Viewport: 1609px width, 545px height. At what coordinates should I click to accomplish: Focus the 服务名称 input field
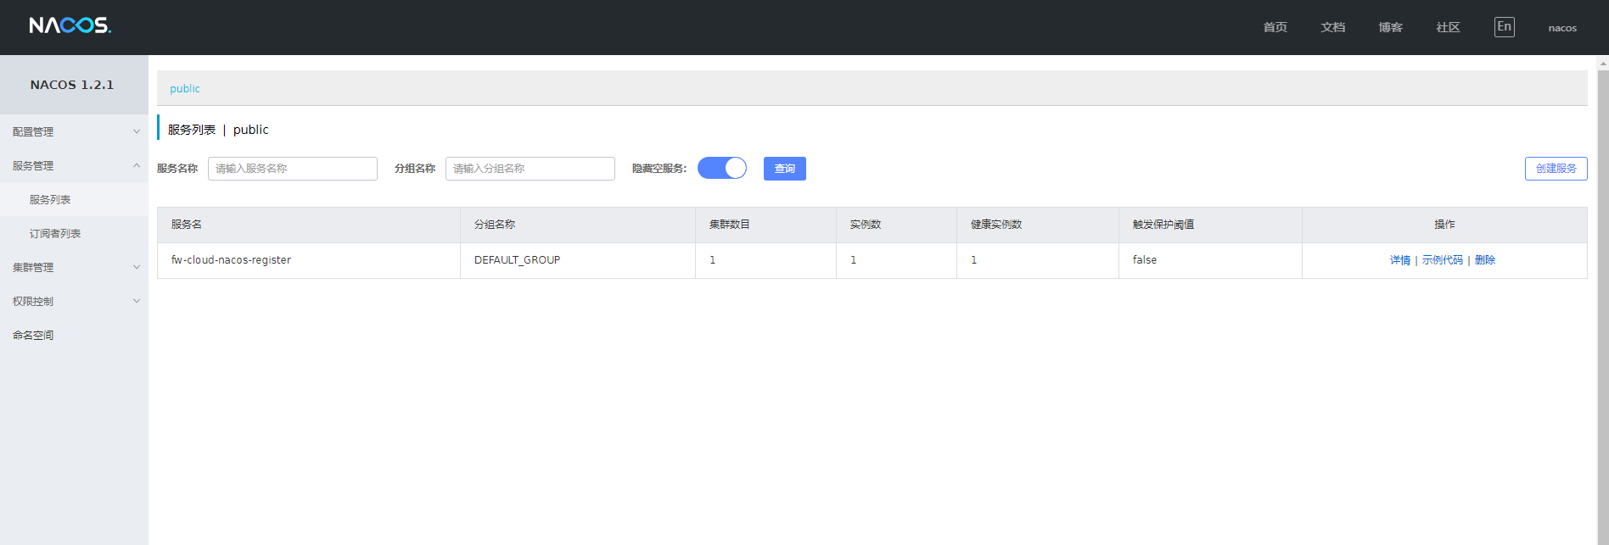click(x=292, y=169)
